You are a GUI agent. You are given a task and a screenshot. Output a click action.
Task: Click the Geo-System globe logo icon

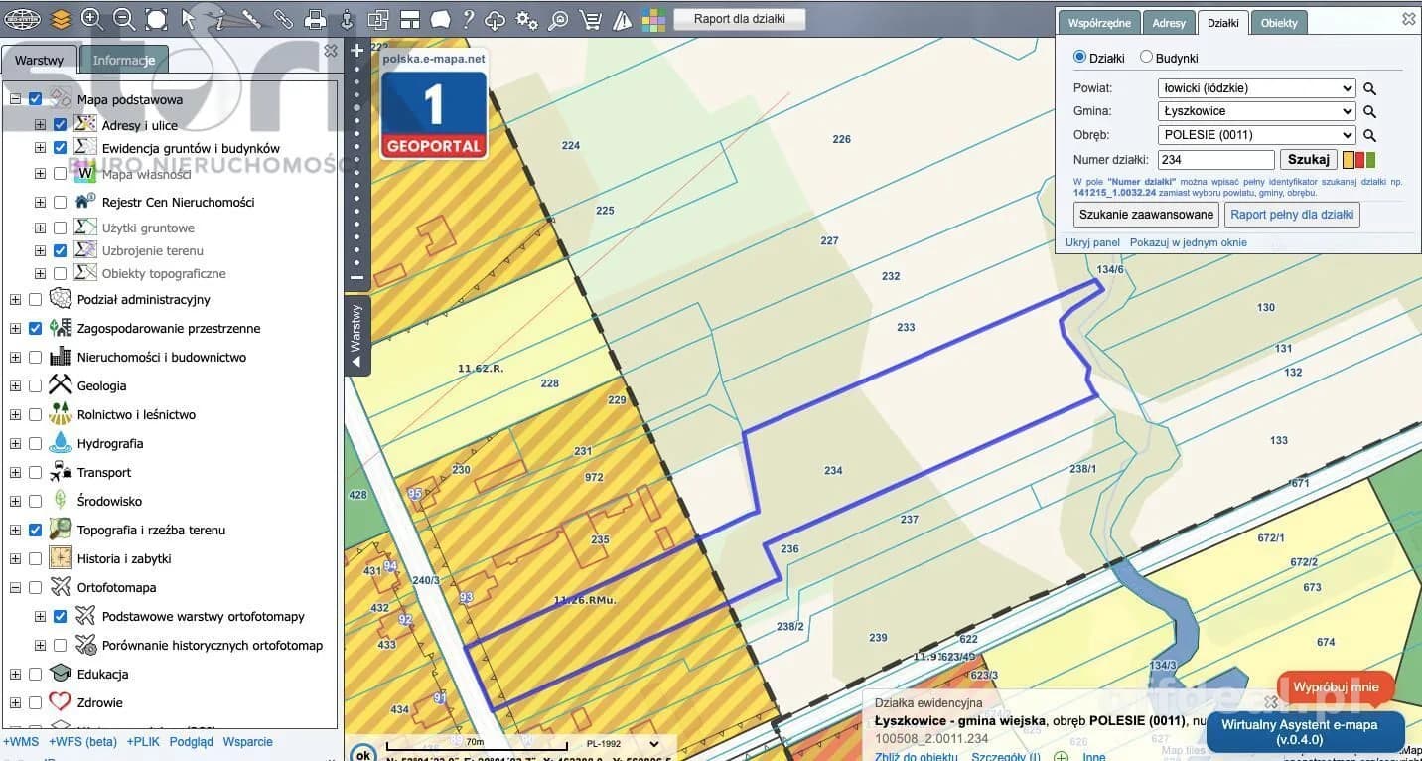22,19
